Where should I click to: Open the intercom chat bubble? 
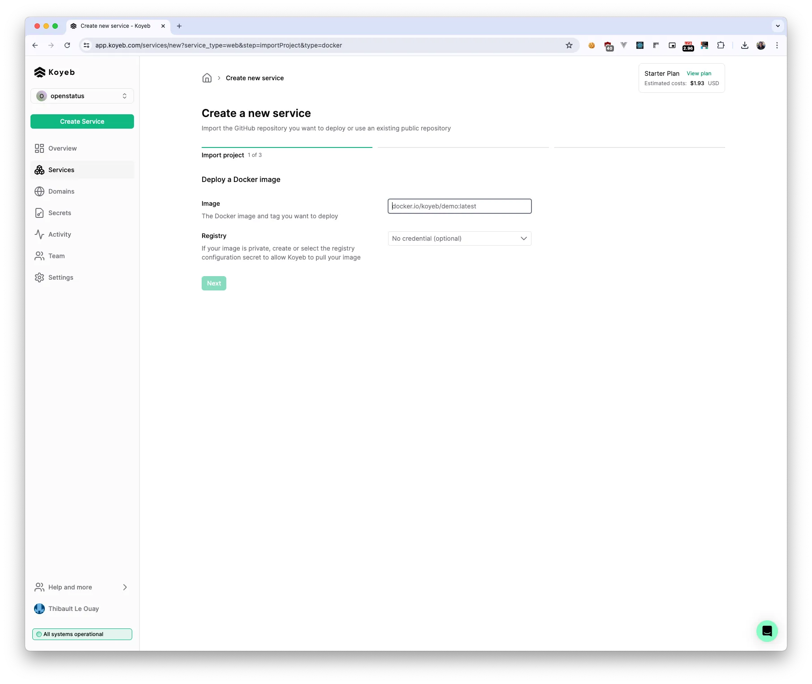pyautogui.click(x=767, y=631)
